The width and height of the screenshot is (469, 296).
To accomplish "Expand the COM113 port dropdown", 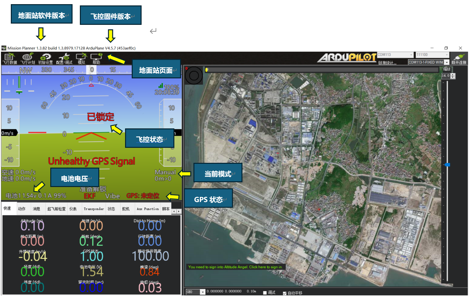I will (x=411, y=55).
